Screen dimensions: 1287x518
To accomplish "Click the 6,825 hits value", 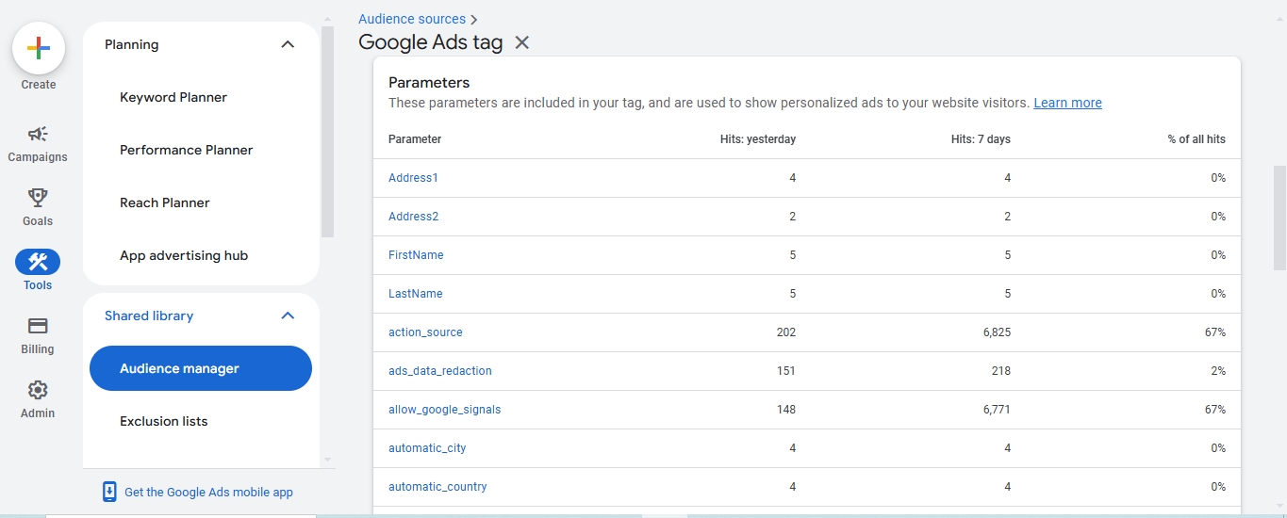I will (x=997, y=332).
